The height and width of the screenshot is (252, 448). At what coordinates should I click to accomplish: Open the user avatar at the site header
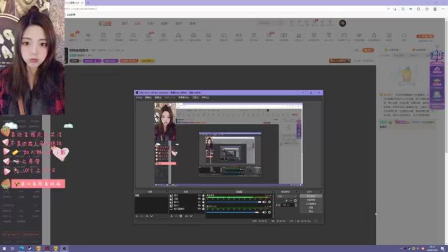tap(343, 23)
